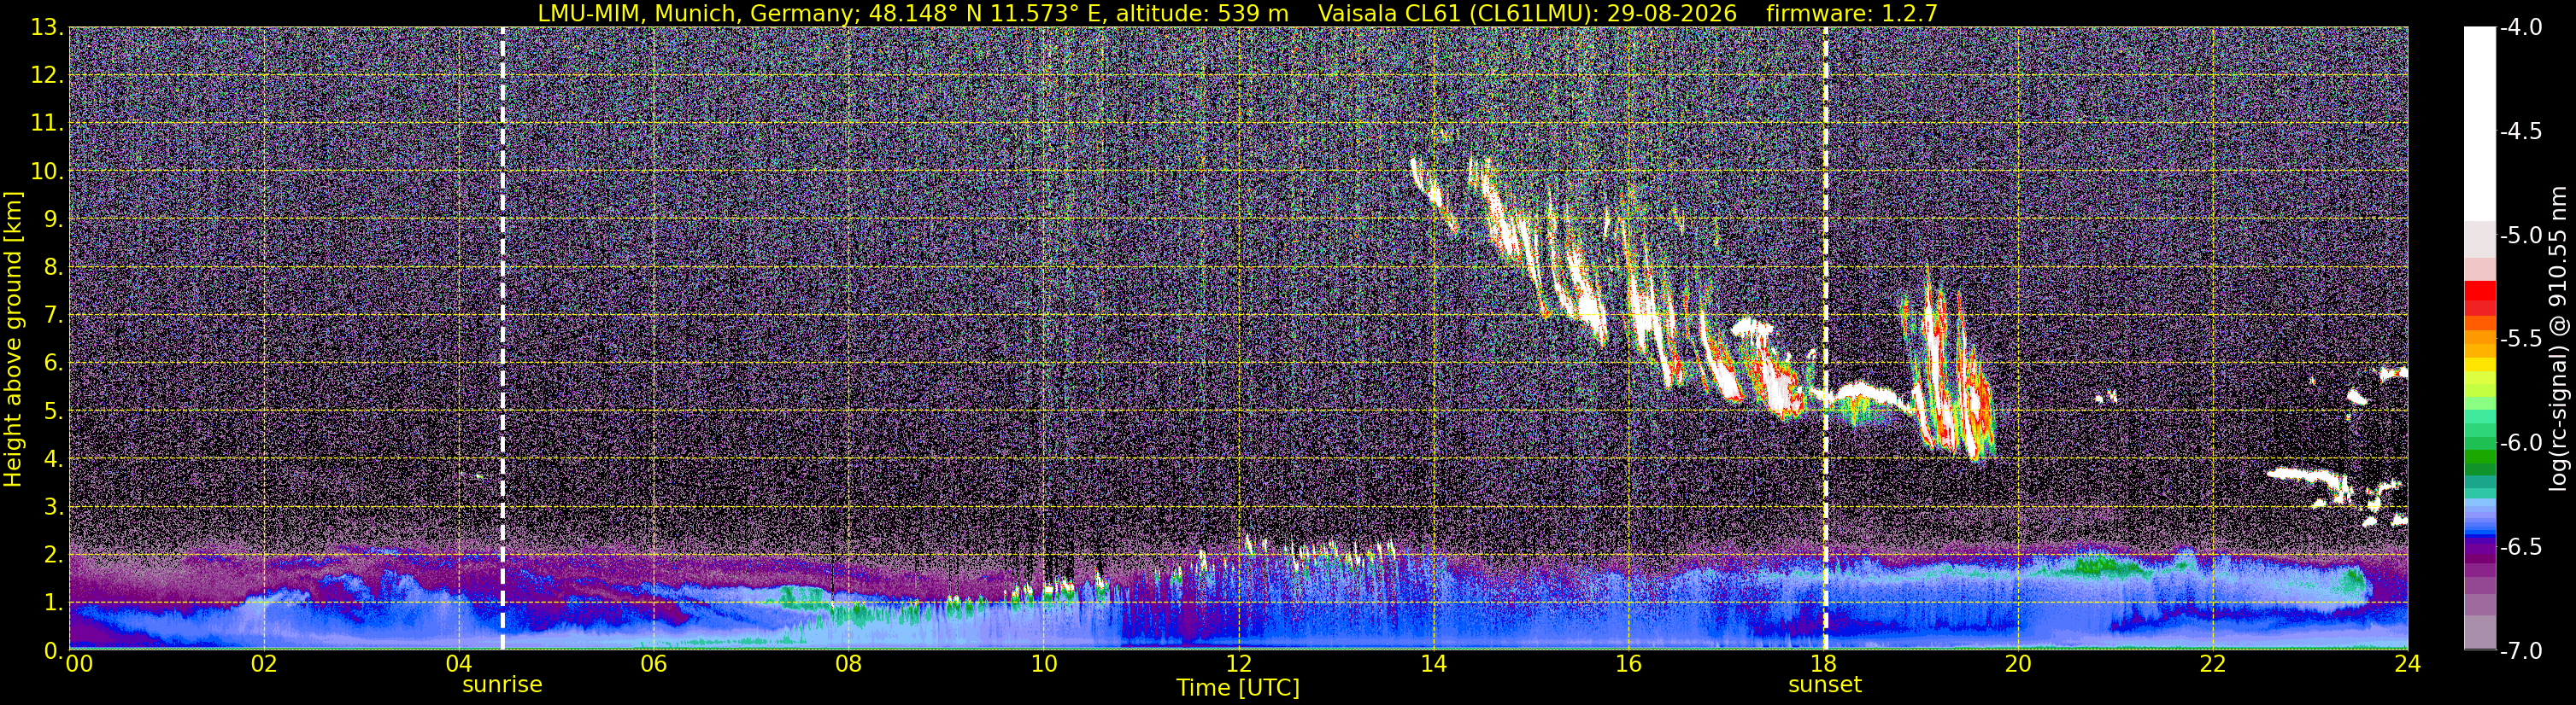The image size is (2576, 705).
Task: Click the dashed white sunset marker line
Action: [x=1825, y=339]
